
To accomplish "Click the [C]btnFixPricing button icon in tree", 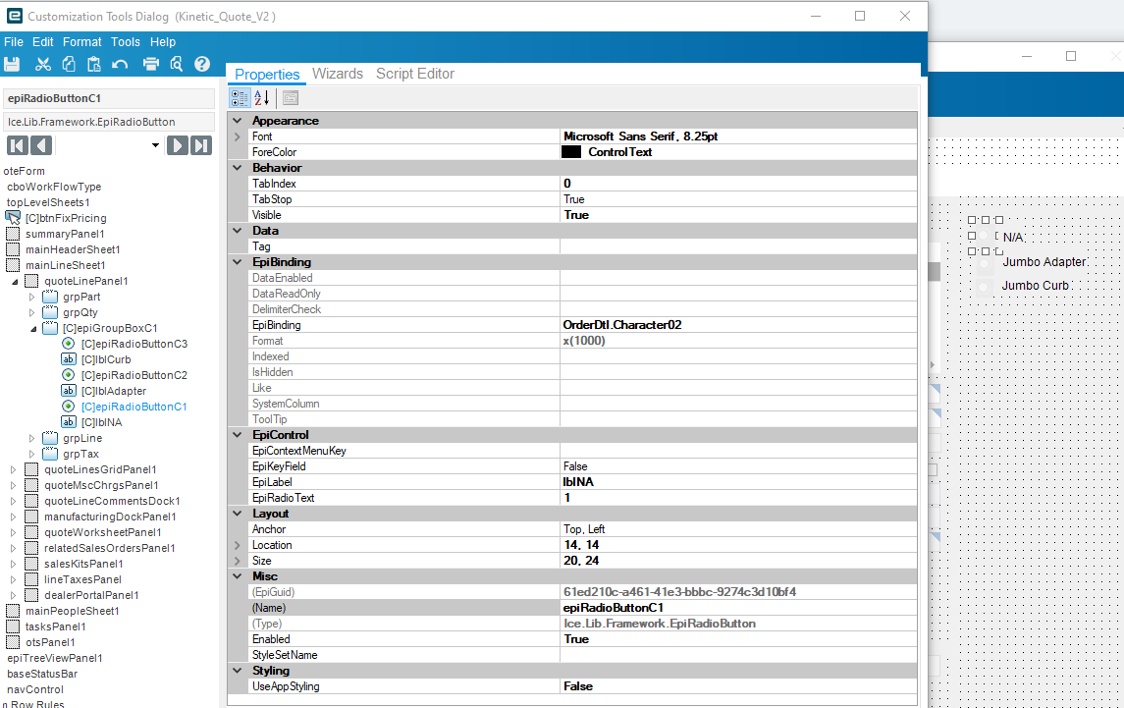I will [x=13, y=217].
